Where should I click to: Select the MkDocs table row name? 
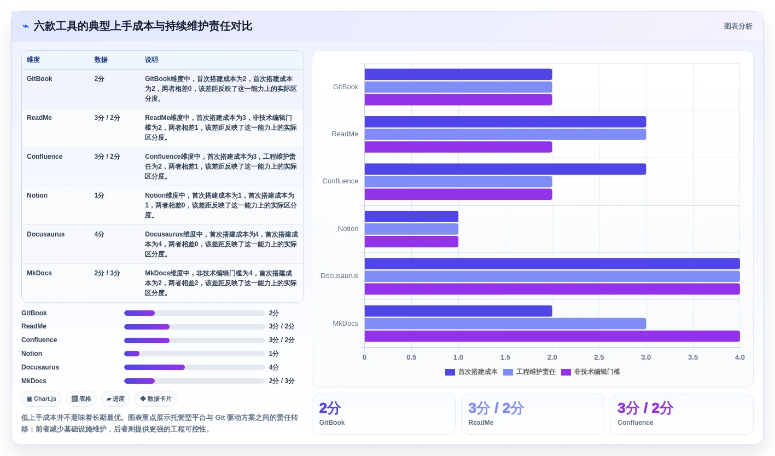click(39, 273)
